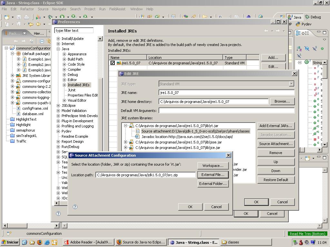Select the Source attachment row under rt.jar
330x247 pixels.
pos(196,131)
